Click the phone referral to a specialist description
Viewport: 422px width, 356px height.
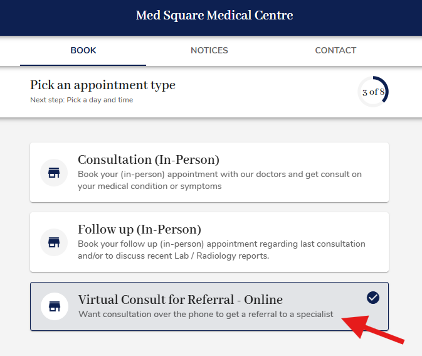coord(206,314)
